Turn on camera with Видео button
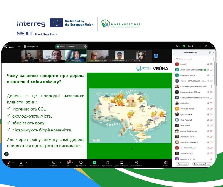This screenshot has width=223, height=187. click(21, 163)
